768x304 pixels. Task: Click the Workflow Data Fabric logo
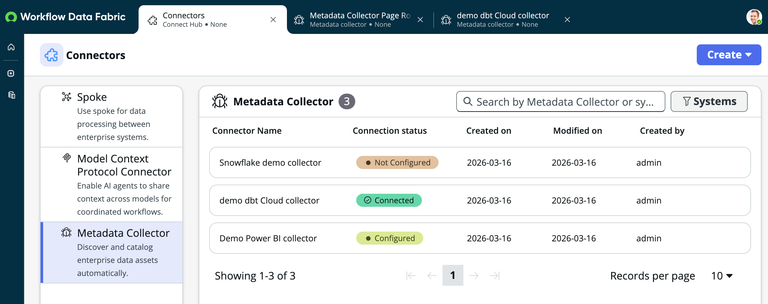tap(65, 17)
